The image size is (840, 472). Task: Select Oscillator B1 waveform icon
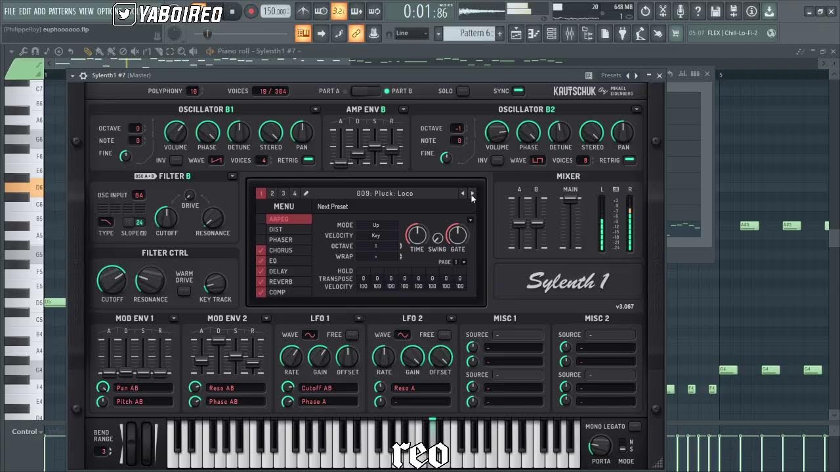[x=217, y=161]
